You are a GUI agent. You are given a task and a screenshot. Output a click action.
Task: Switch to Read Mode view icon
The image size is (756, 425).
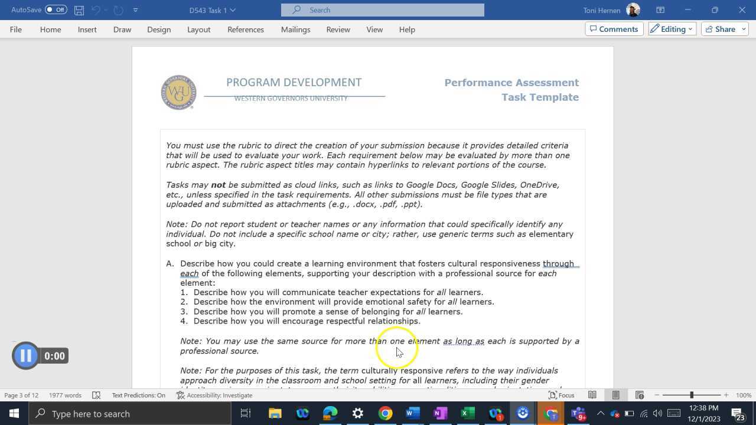(592, 395)
